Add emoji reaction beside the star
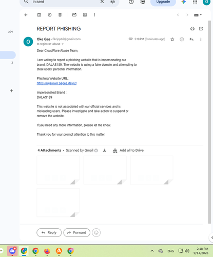The width and height of the screenshot is (213, 257). (x=182, y=40)
